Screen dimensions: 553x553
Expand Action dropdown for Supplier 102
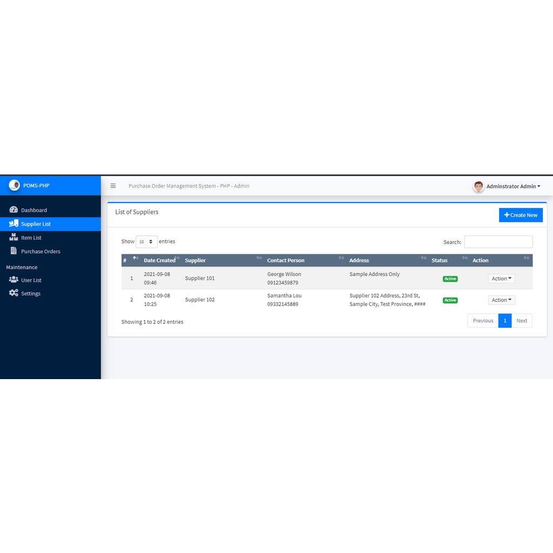(x=501, y=300)
